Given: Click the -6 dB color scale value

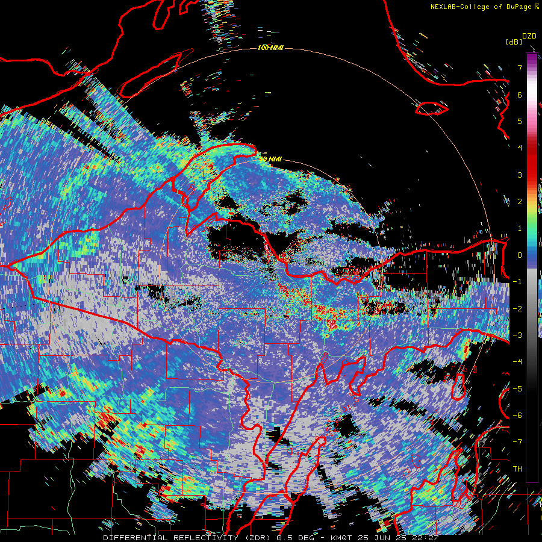Looking at the screenshot, I should click(x=517, y=416).
